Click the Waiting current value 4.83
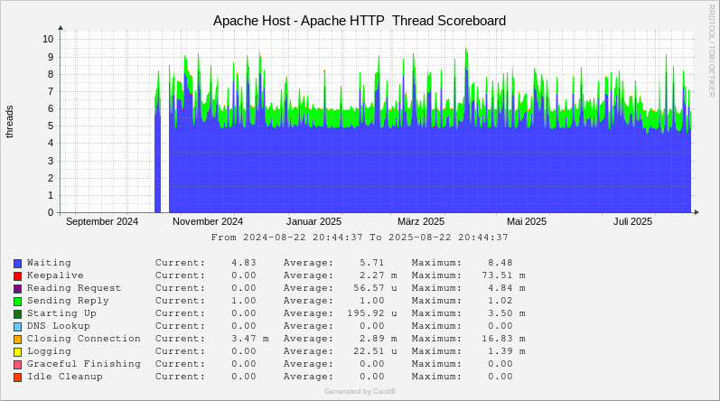Viewport: 720px width, 401px height. click(x=244, y=263)
